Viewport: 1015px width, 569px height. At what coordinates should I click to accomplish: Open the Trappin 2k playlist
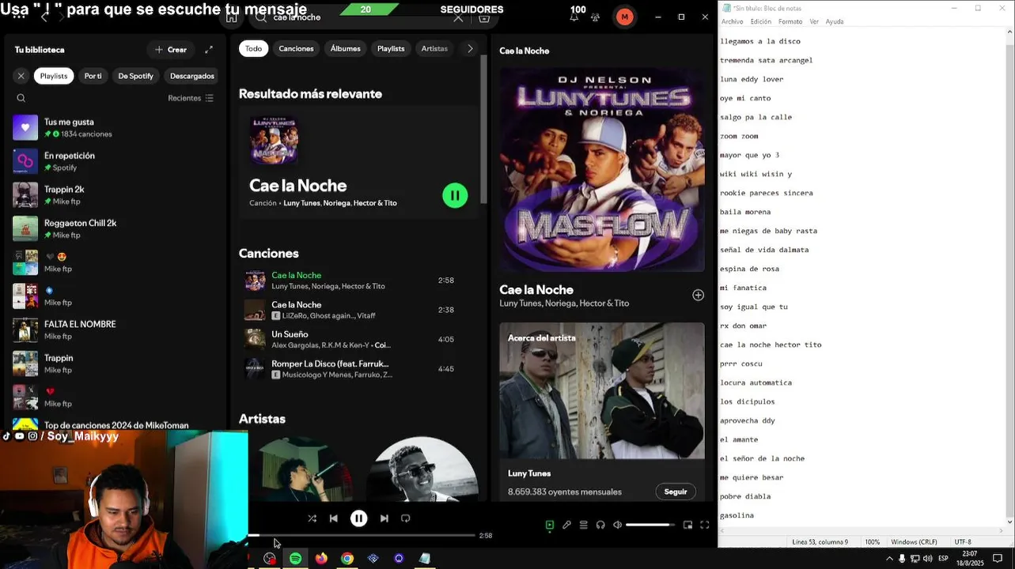[116, 195]
